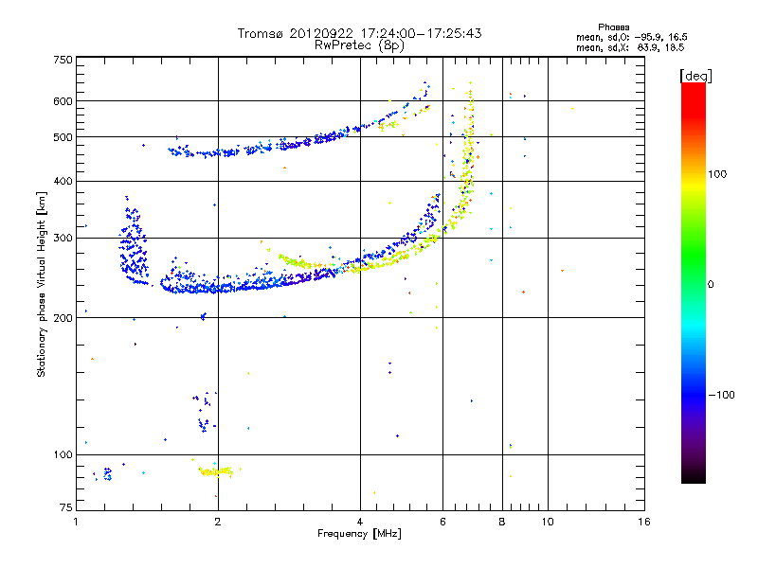Click the phase colorbar gradient

click(x=694, y=282)
